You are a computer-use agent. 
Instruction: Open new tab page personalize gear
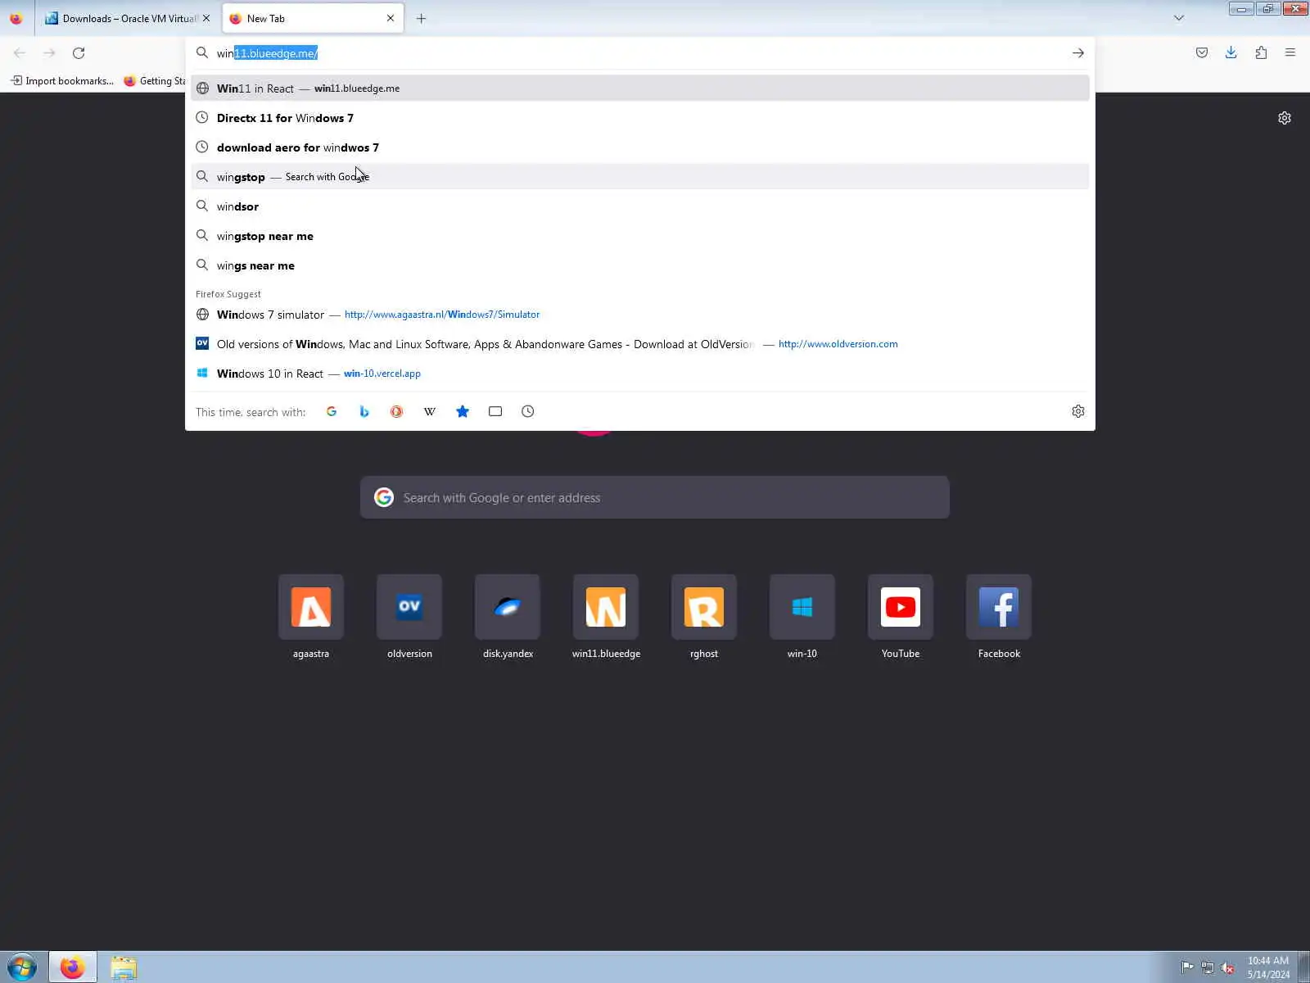point(1285,118)
